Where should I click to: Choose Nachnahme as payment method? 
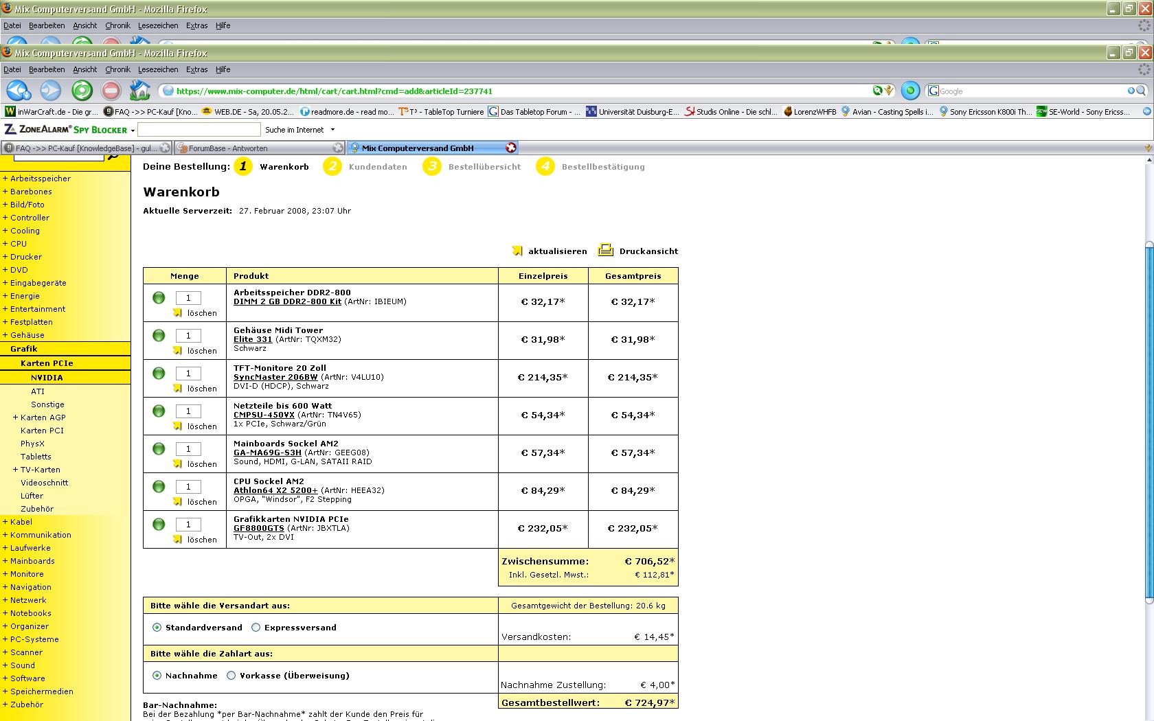tap(157, 675)
